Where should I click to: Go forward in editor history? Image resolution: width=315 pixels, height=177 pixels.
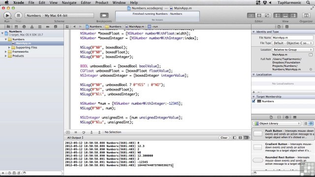point(80,27)
